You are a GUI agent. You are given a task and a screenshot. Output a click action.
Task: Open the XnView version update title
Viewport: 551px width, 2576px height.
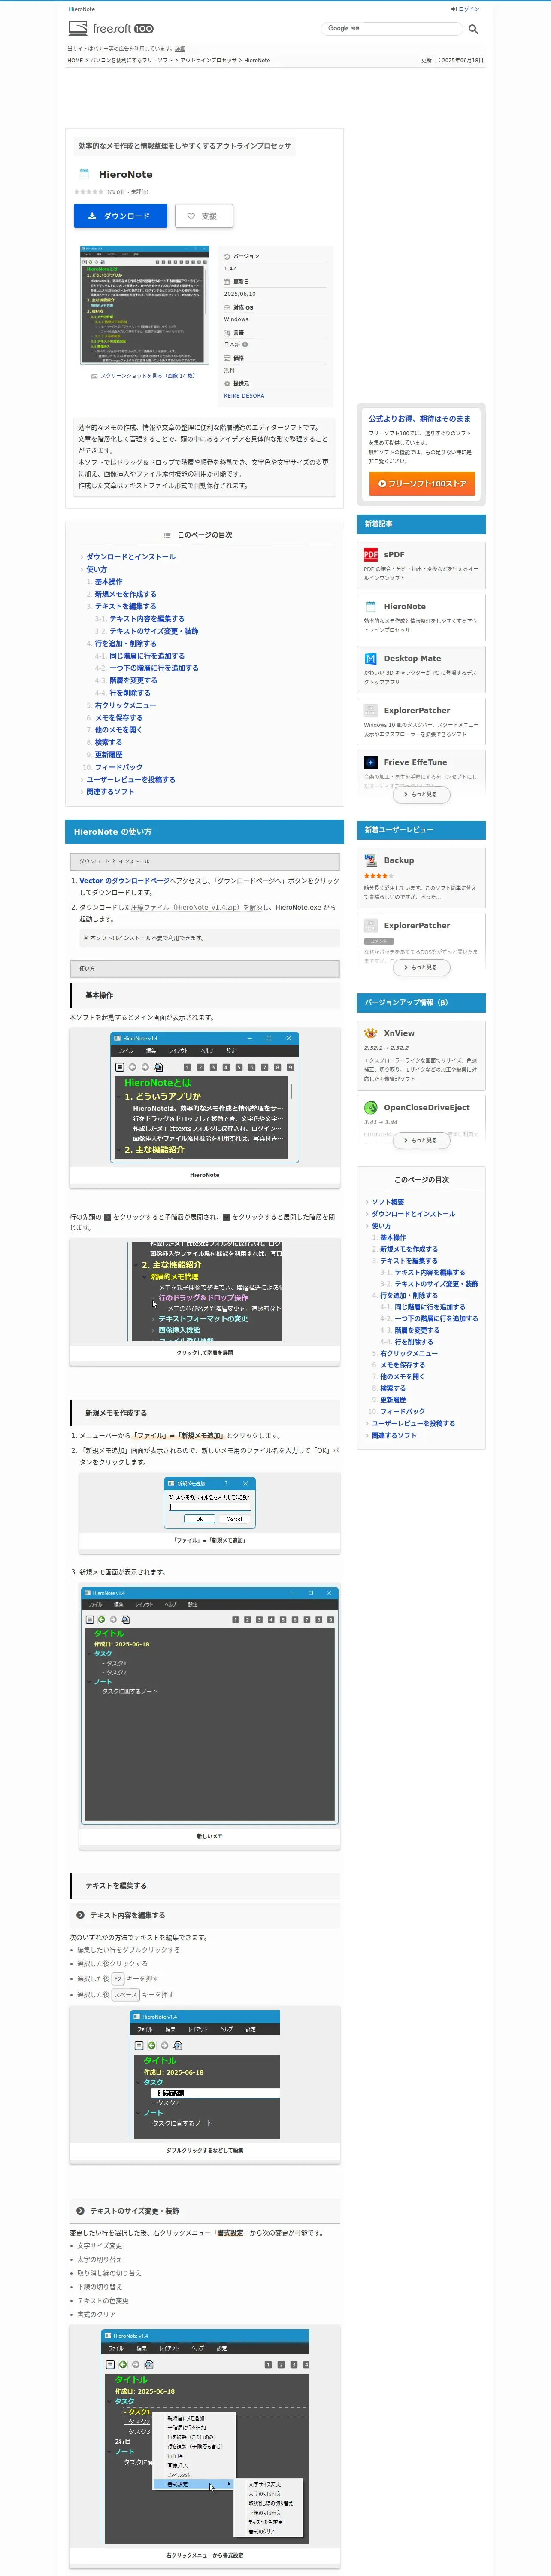399,1033
